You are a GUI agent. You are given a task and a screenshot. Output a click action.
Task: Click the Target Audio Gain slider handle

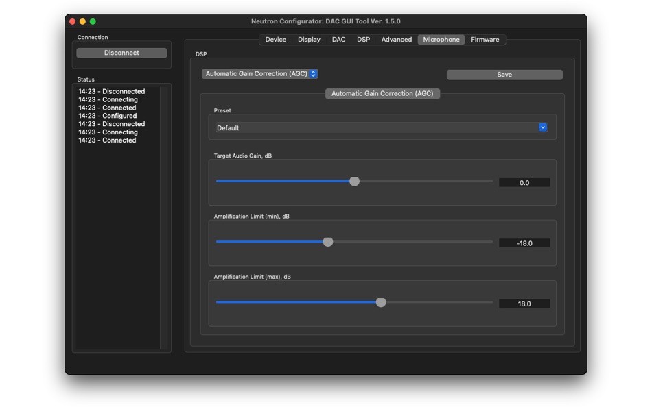[x=354, y=181]
